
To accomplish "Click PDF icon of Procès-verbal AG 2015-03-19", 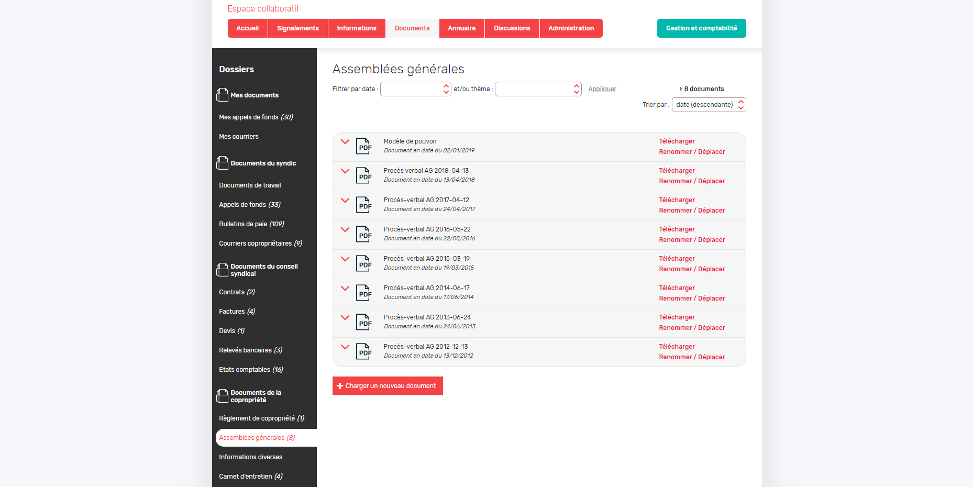I will click(364, 263).
